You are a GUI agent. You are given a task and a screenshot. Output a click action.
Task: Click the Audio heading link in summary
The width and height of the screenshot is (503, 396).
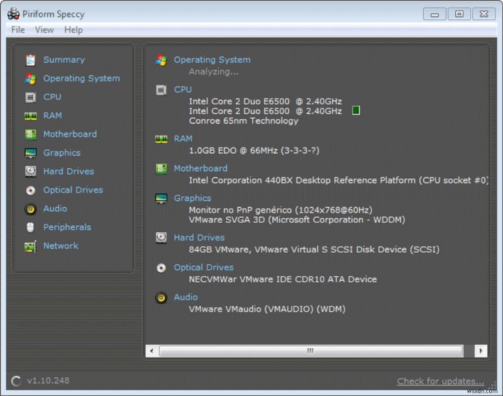point(185,297)
